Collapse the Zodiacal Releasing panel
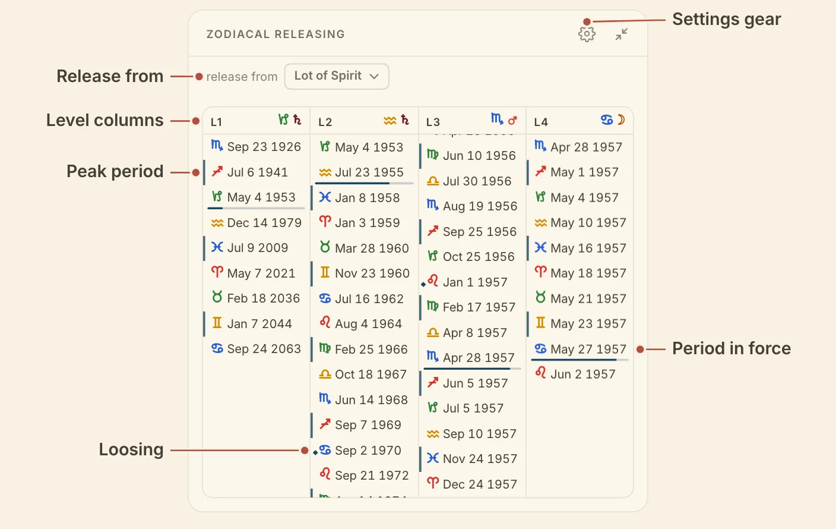 point(621,34)
